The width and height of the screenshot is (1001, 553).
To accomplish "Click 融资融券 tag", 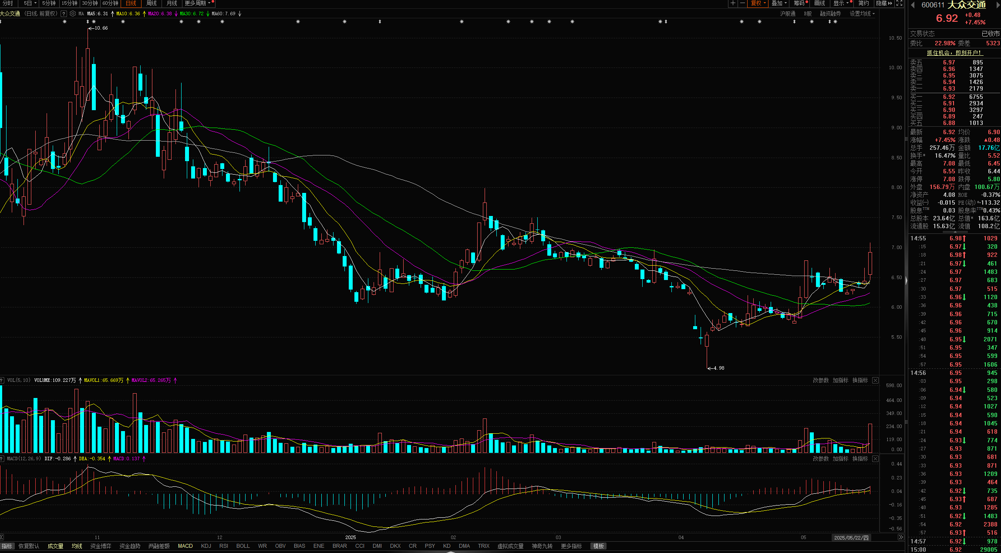I will point(830,13).
